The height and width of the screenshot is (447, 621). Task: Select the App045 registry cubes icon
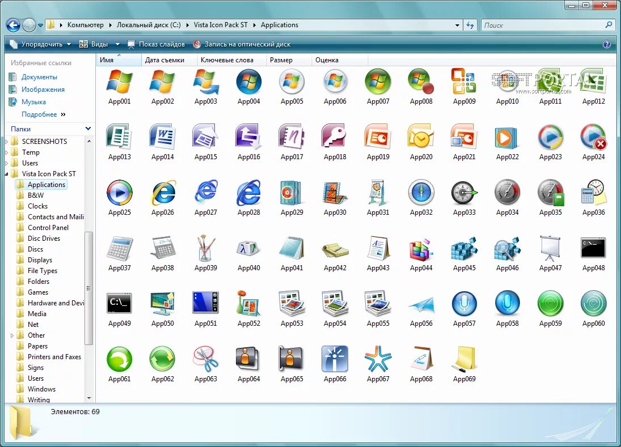464,248
